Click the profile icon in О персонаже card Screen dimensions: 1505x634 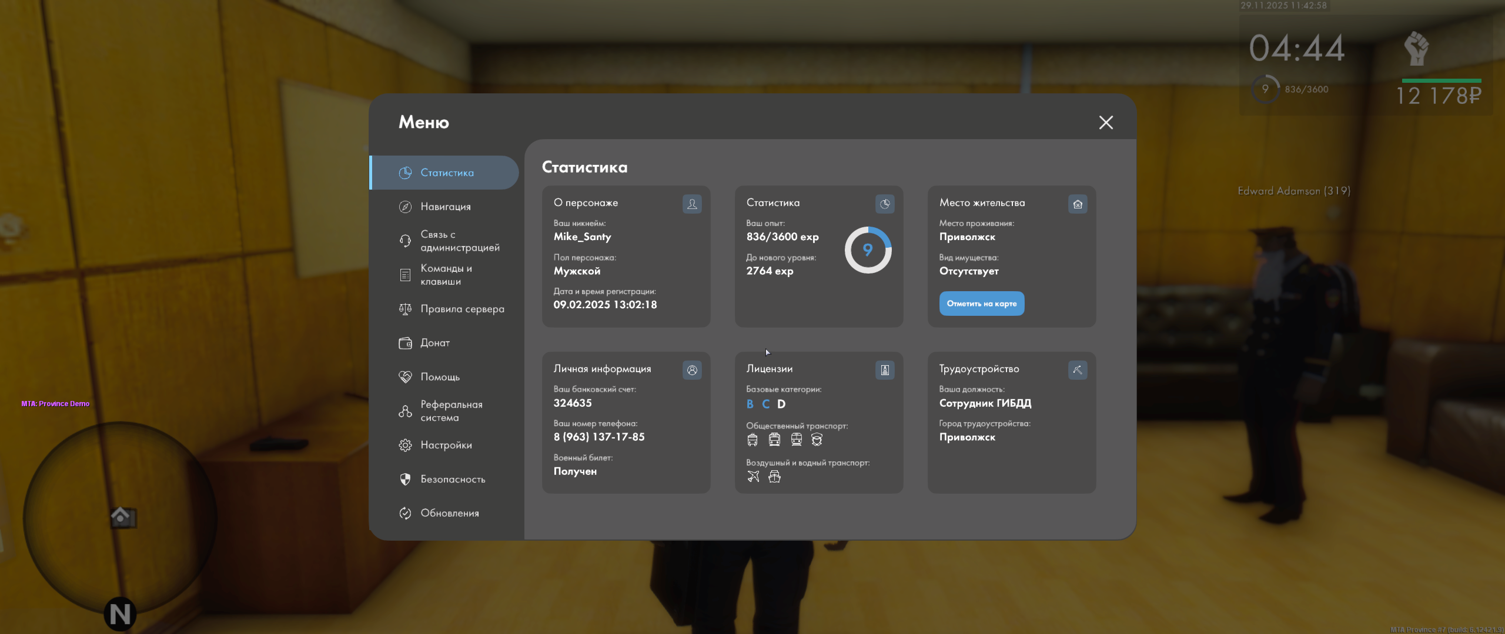(692, 204)
